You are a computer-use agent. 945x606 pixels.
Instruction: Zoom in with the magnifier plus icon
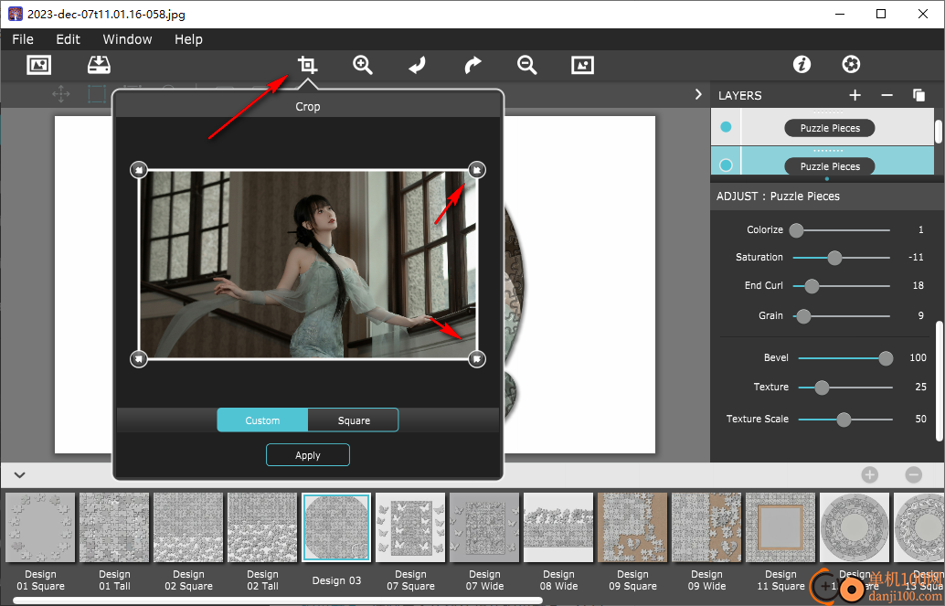pos(362,65)
